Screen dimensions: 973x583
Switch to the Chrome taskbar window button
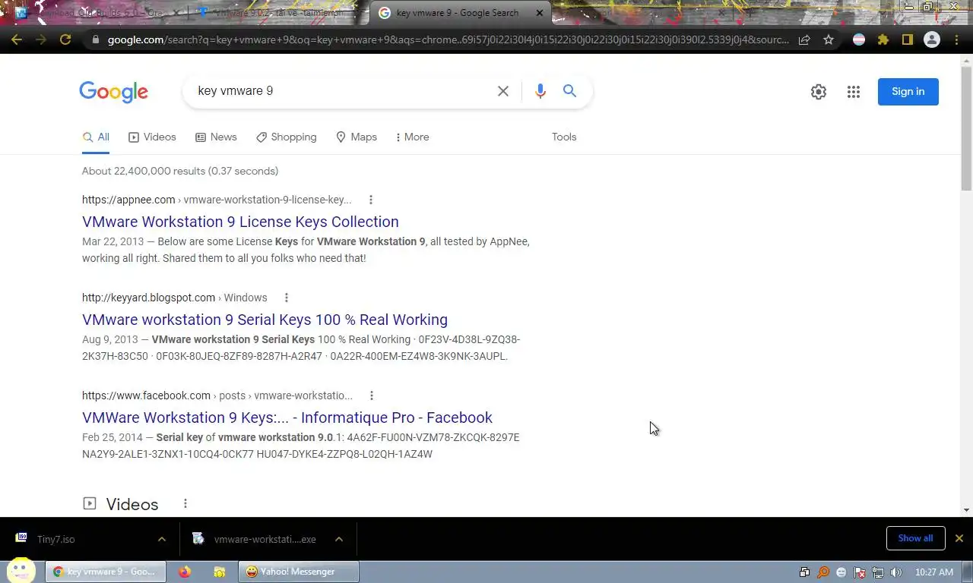(x=106, y=572)
